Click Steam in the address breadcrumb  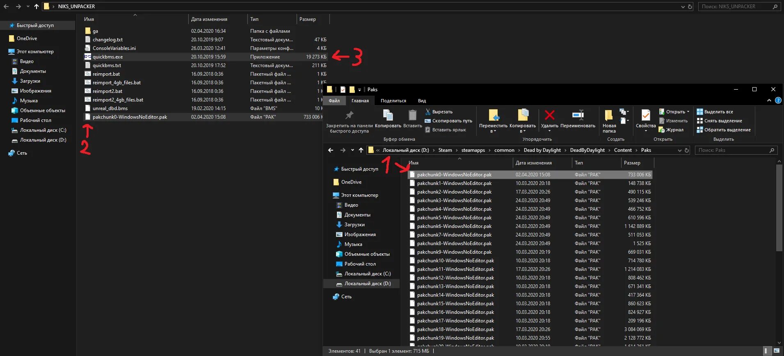click(x=445, y=150)
